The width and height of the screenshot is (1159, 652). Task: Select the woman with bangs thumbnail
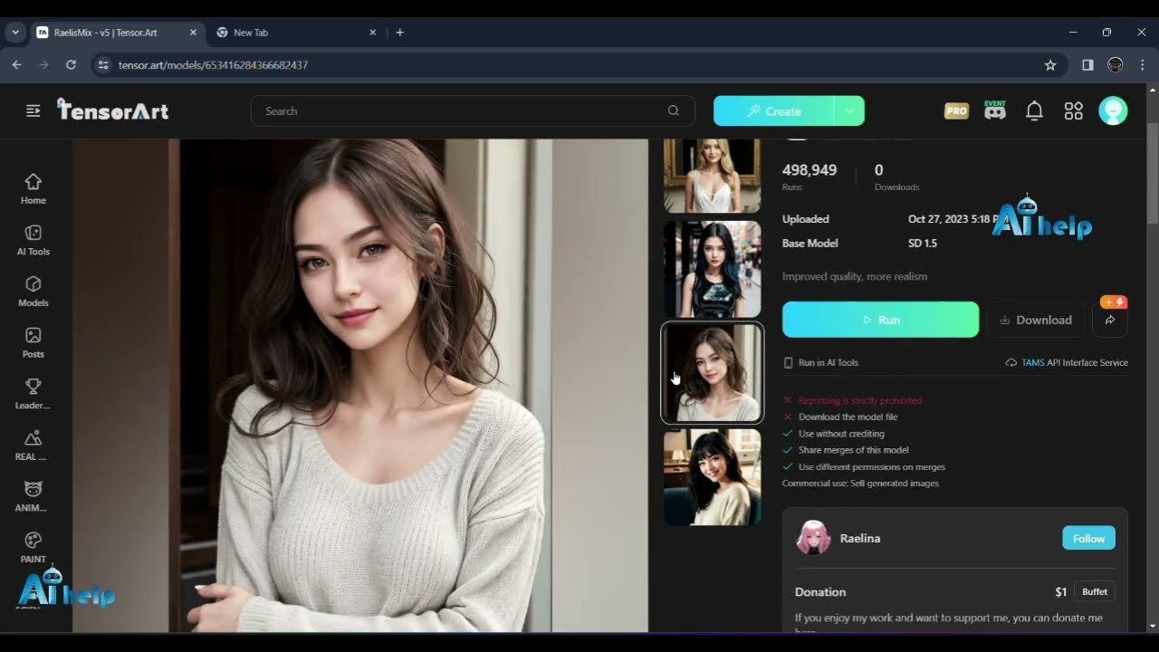point(712,477)
